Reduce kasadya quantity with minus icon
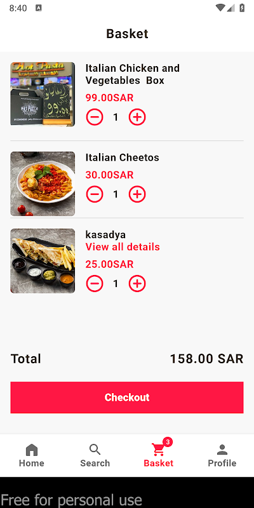The image size is (254, 508). pyautogui.click(x=95, y=284)
